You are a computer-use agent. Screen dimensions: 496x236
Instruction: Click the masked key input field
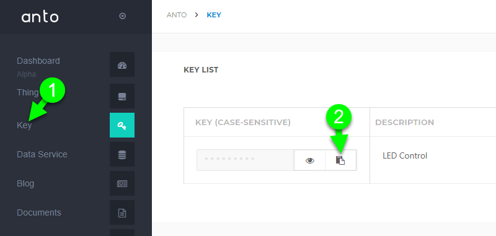246,160
